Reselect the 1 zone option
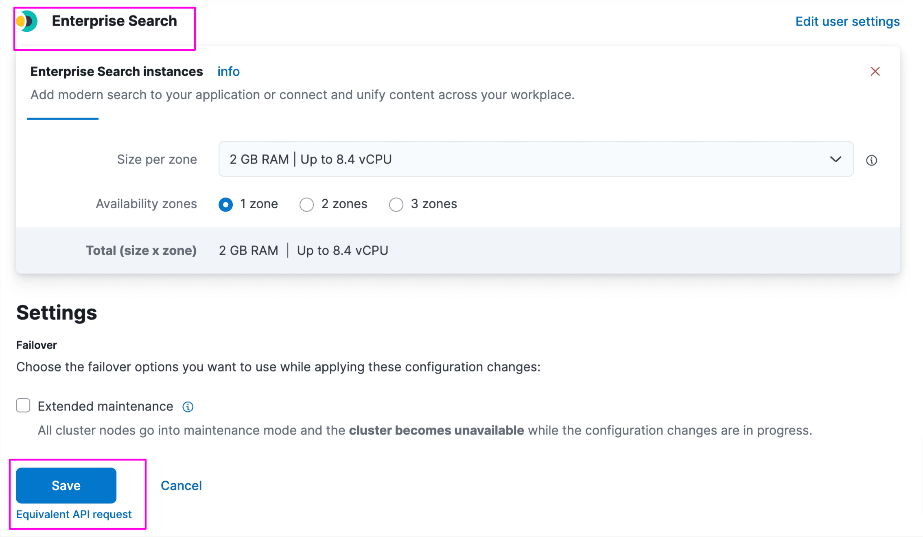Image resolution: width=923 pixels, height=537 pixels. (x=226, y=205)
